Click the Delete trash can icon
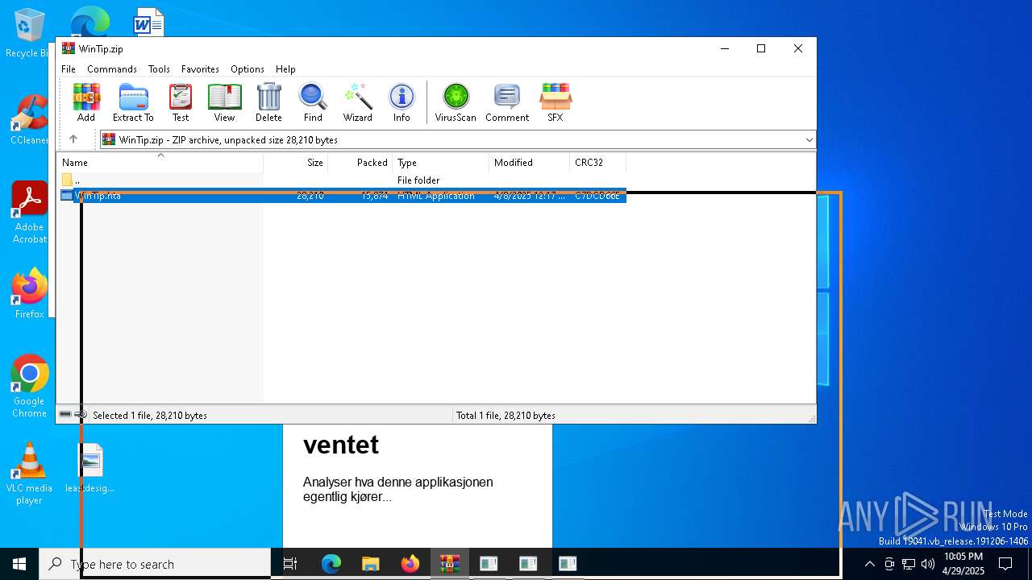The image size is (1032, 580). [268, 102]
